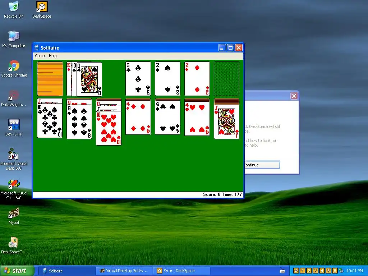
Task: Select the DataWagon desktop shortcut
Action: click(x=14, y=98)
